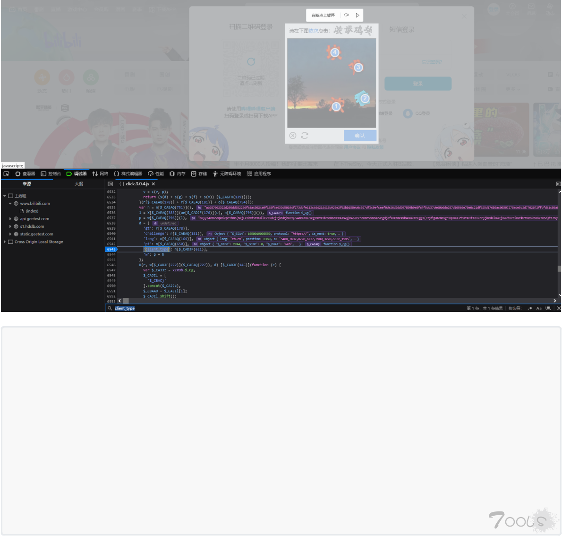The height and width of the screenshot is (536, 562).
Task: Click the captcha refresh icon
Action: [305, 136]
